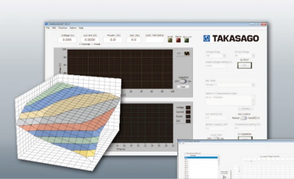Click the Power [W] readout field
The image size is (294, 179).
click(x=113, y=40)
